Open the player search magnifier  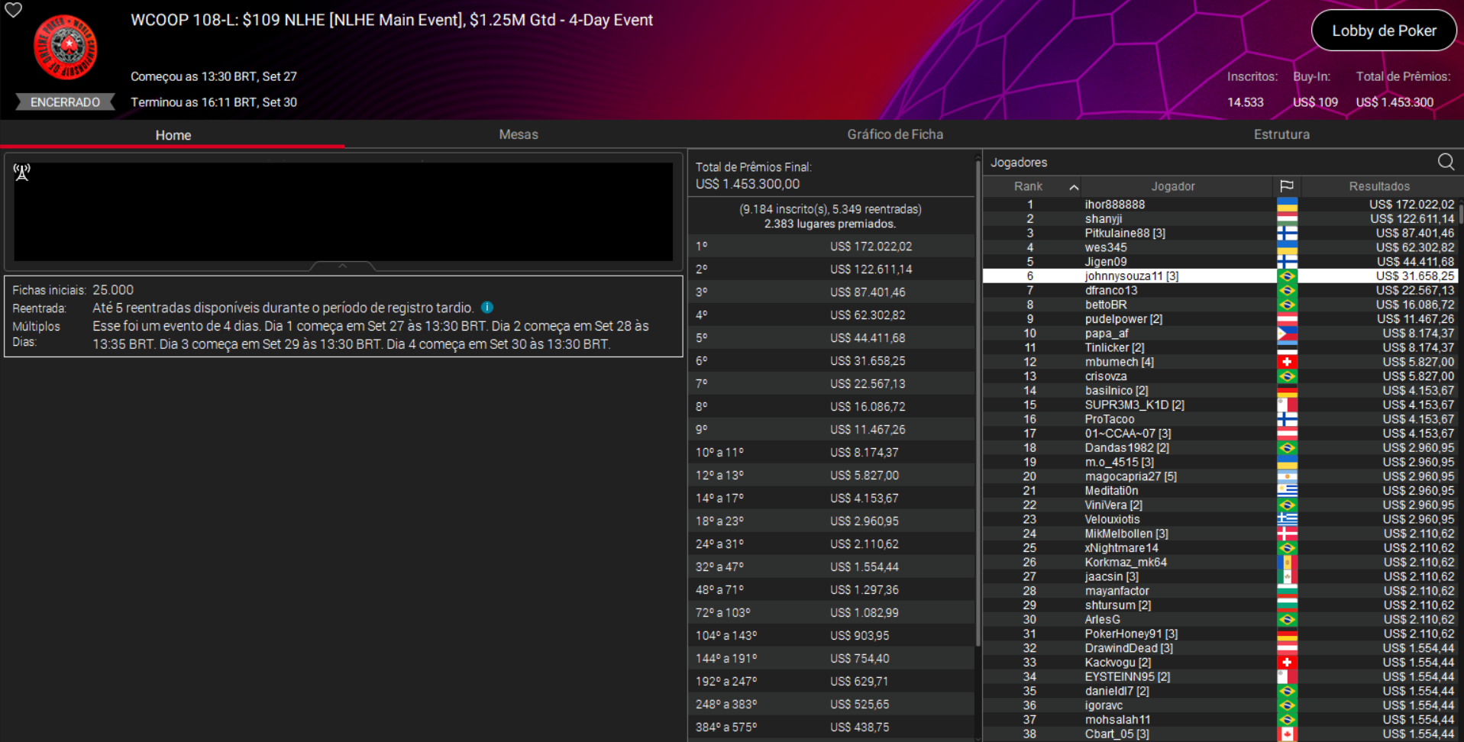point(1446,162)
